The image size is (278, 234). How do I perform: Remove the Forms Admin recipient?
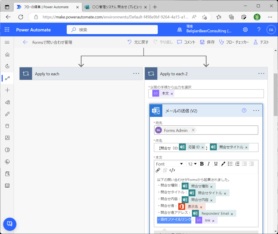click(x=193, y=130)
